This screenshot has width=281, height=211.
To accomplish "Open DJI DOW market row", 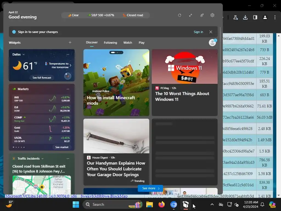I will pos(42,109).
